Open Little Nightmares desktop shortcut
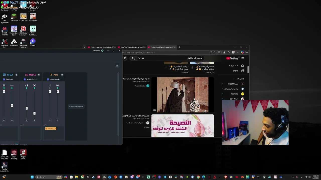321x180 pixels. 5,18
